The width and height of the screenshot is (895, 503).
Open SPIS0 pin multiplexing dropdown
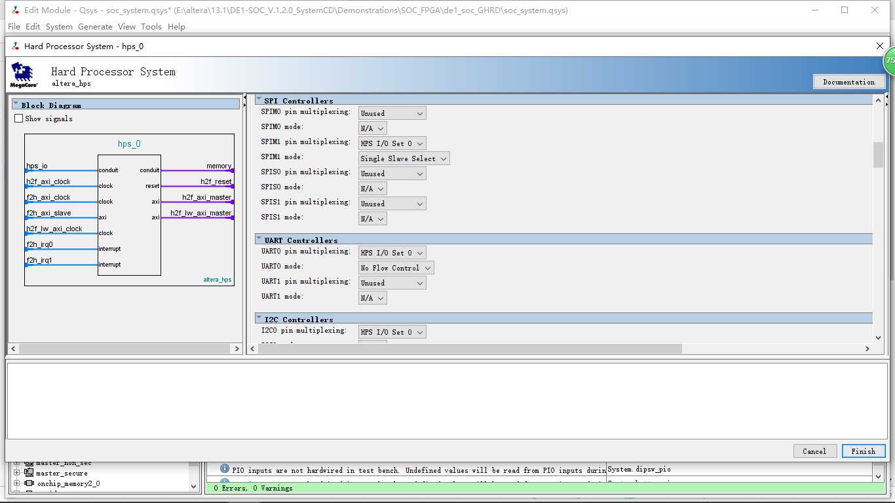coord(392,174)
